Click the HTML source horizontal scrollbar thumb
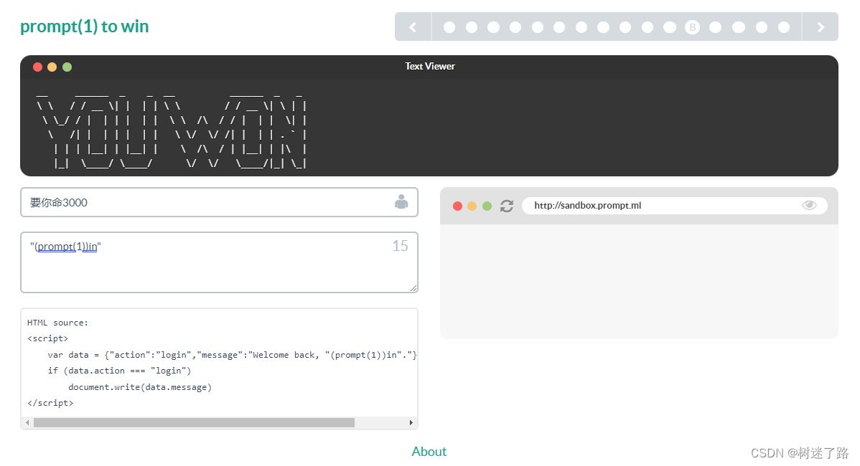The image size is (860, 466). click(x=194, y=423)
